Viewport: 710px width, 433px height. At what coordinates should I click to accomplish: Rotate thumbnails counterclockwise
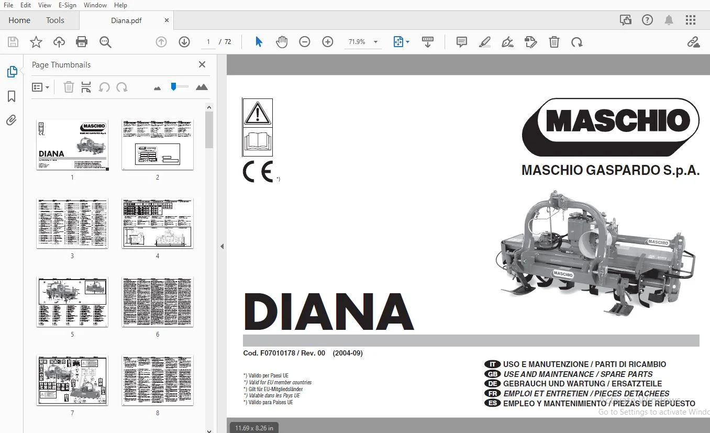pos(104,87)
